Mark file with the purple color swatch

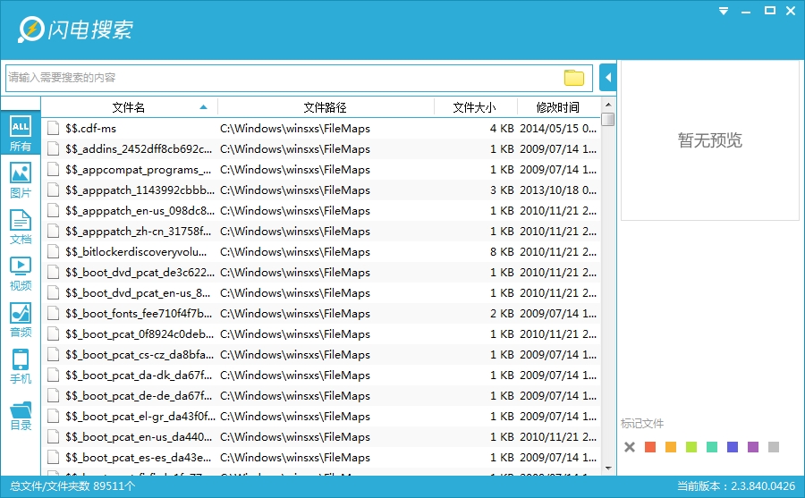[x=753, y=447]
